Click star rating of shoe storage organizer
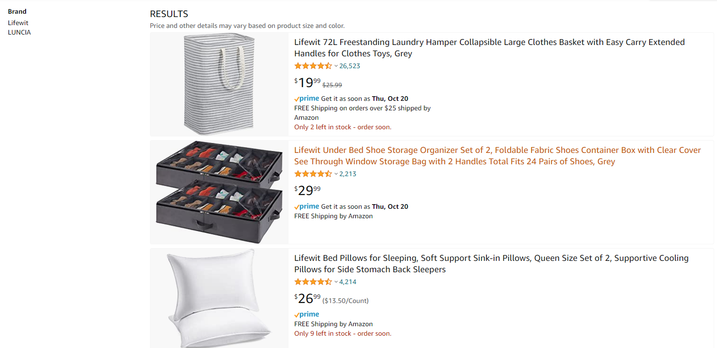 (313, 174)
